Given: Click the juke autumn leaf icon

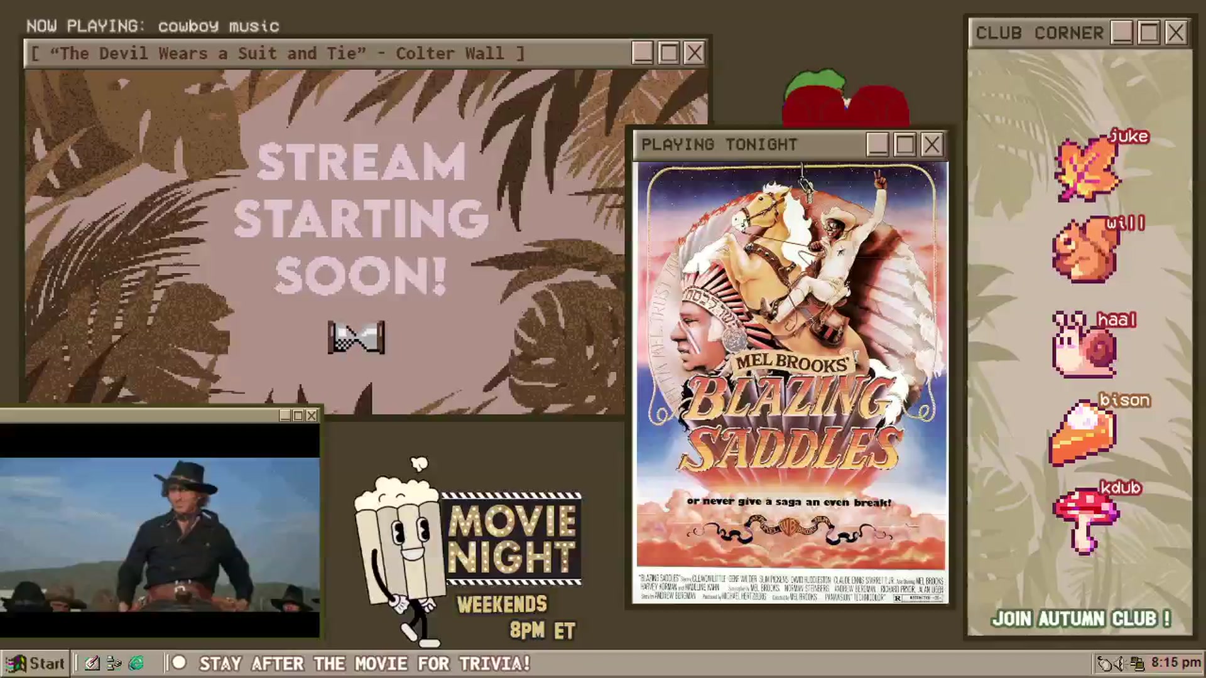Looking at the screenshot, I should (x=1088, y=168).
